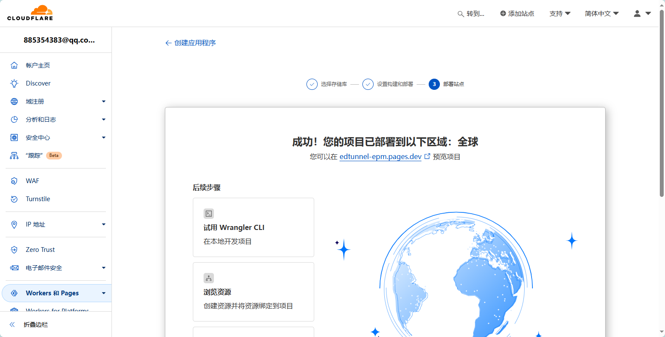Click the security center icon
Viewport: 665px width, 337px height.
pos(14,138)
